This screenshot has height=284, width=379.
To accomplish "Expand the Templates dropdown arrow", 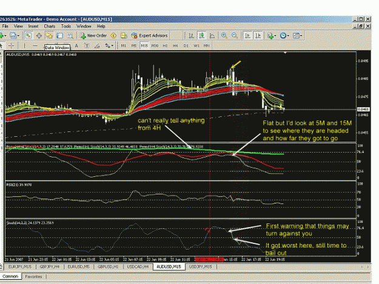I will coord(301,36).
